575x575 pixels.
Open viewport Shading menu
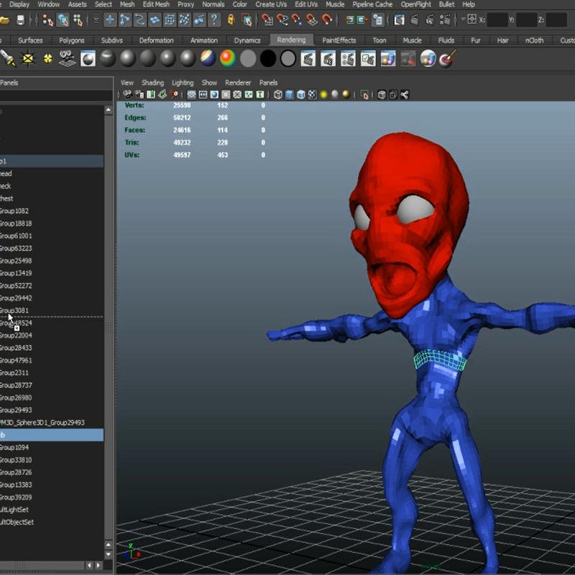(x=152, y=83)
